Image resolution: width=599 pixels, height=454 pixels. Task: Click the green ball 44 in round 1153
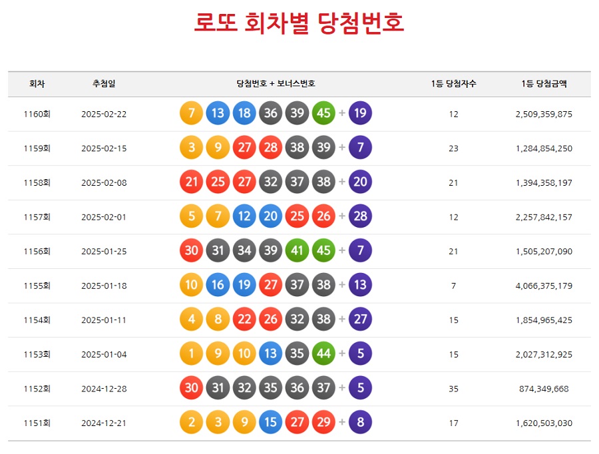tap(323, 353)
